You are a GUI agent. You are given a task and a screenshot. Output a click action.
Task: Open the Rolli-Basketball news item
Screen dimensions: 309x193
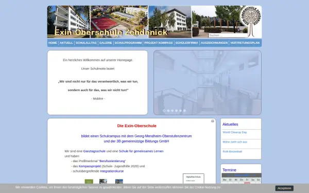232,151
